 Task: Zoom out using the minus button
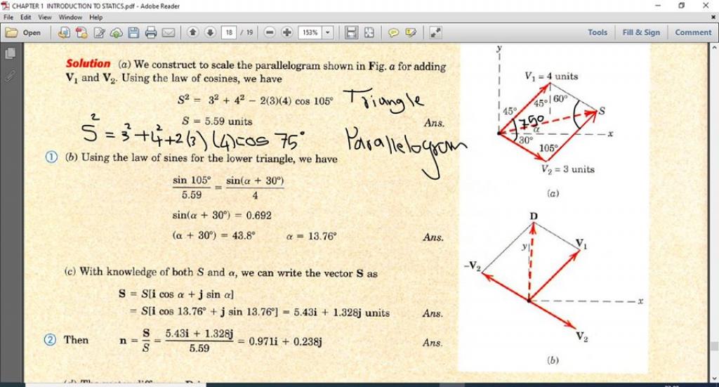(x=270, y=32)
